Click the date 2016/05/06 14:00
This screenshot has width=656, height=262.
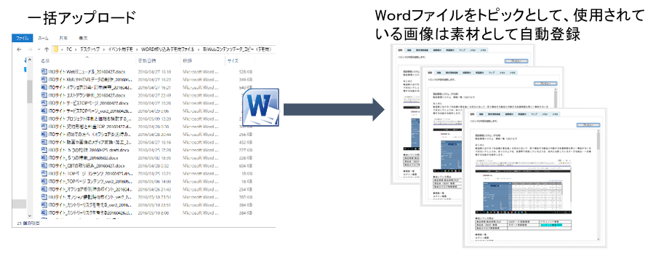[154, 181]
